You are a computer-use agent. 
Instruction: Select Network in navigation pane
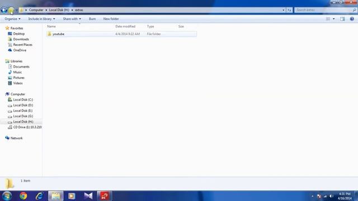pyautogui.click(x=16, y=138)
